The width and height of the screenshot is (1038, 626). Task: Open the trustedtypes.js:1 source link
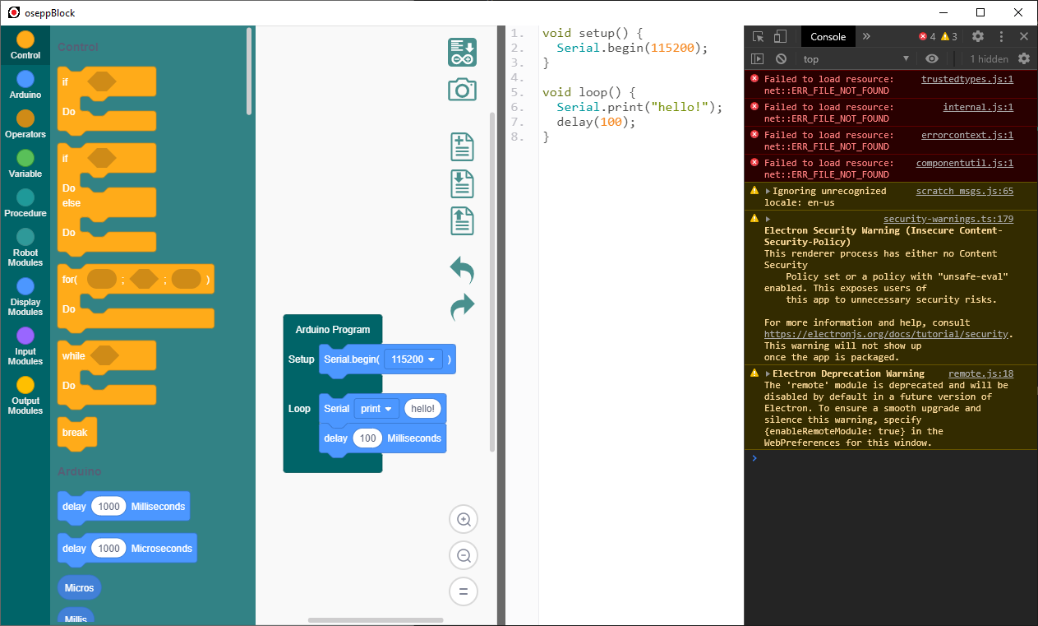[x=967, y=79]
